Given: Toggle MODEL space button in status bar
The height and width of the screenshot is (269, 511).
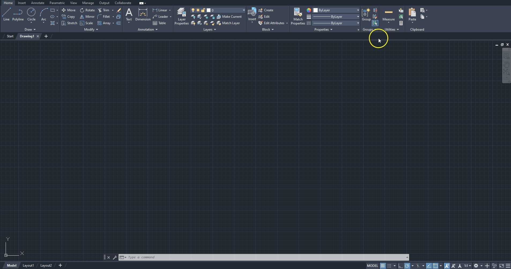Looking at the screenshot, I should [372, 266].
